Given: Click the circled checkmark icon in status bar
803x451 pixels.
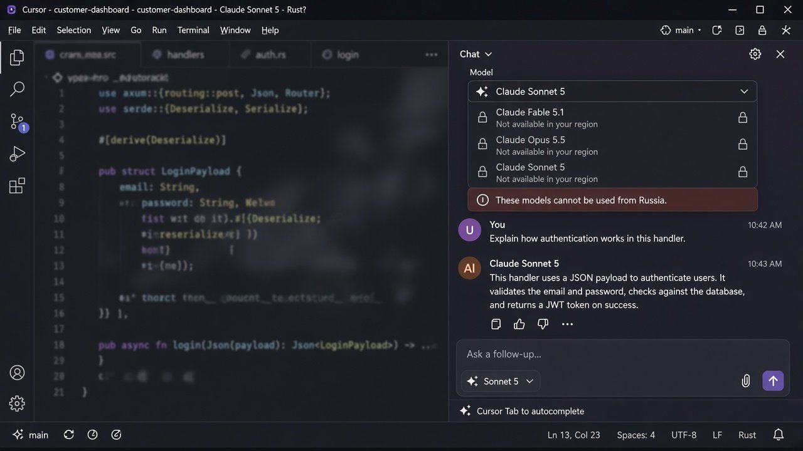Looking at the screenshot, I should tap(116, 435).
